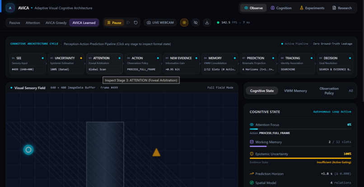Click the Attention Focus progress bar
The image size is (364, 187).
(300, 129)
